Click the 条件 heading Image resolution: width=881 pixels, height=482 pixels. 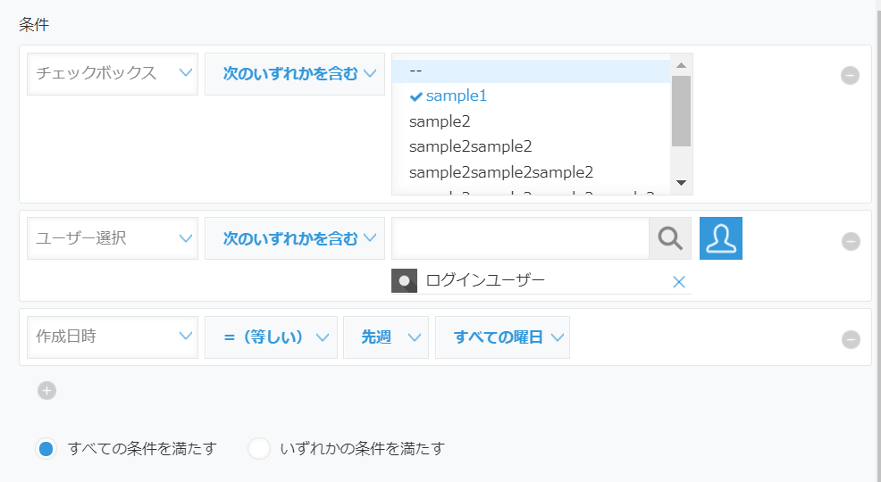click(x=34, y=25)
